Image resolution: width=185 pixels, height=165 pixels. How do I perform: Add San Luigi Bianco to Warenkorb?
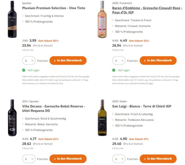tap(158, 159)
